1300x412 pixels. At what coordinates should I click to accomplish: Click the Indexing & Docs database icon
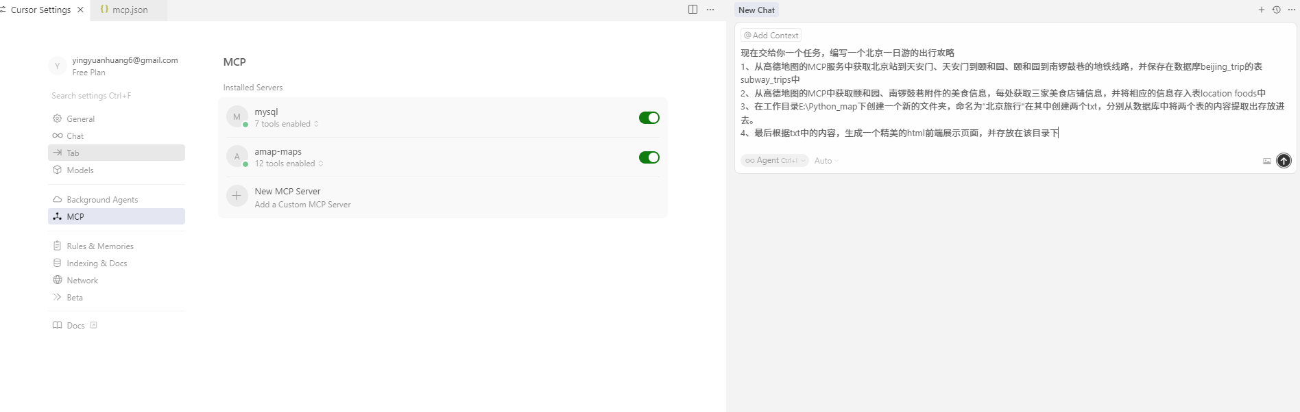[x=58, y=263]
